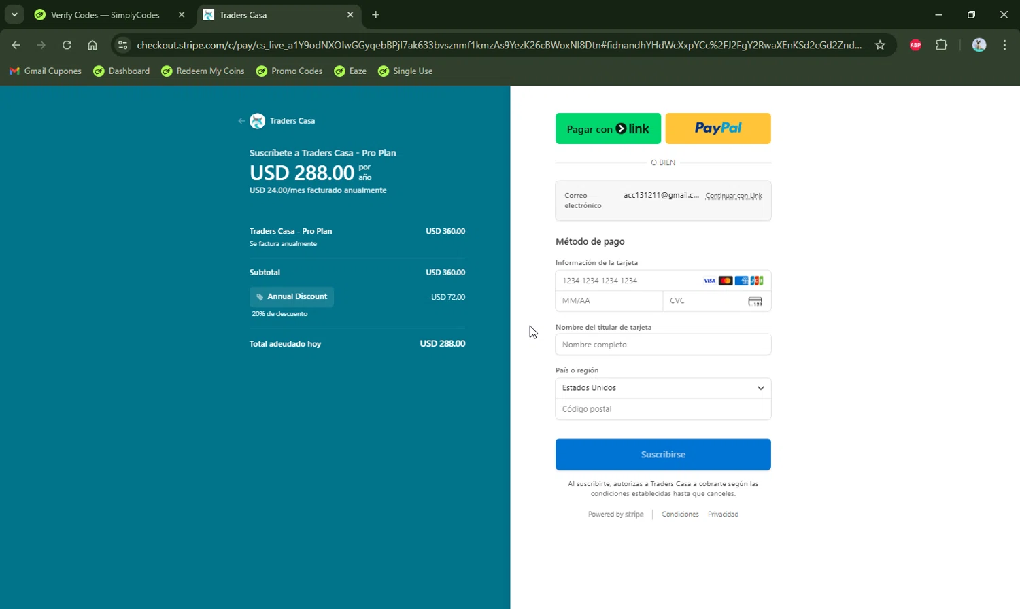Reload the checkout page

pos(67,45)
